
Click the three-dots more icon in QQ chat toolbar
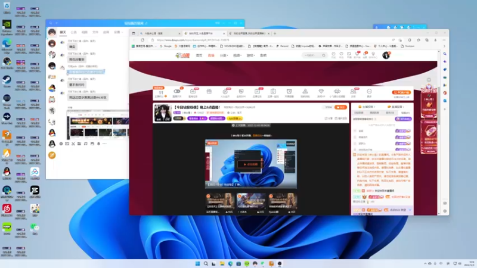pos(105,144)
